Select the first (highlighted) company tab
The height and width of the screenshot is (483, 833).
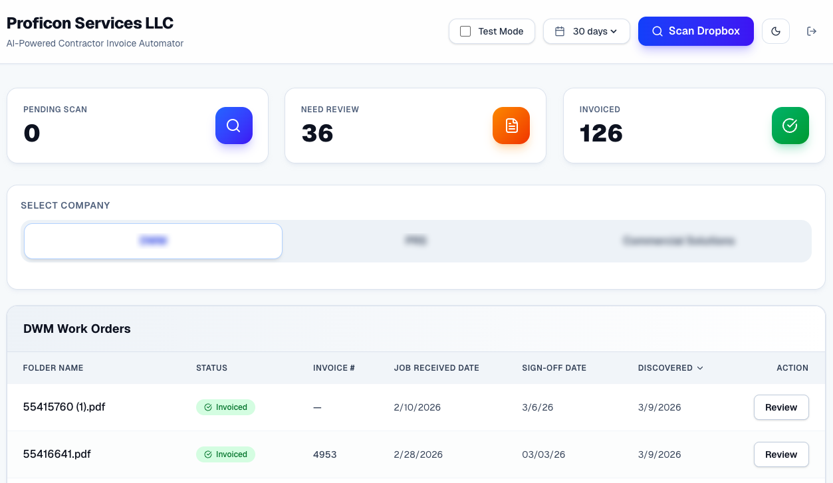(153, 241)
